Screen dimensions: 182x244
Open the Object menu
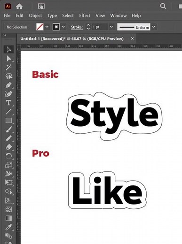point(35,15)
